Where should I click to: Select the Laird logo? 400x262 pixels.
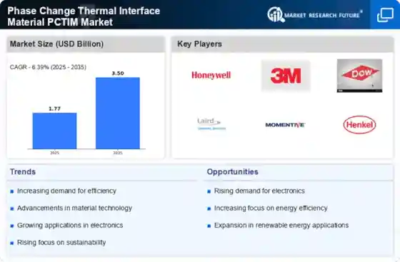click(211, 124)
